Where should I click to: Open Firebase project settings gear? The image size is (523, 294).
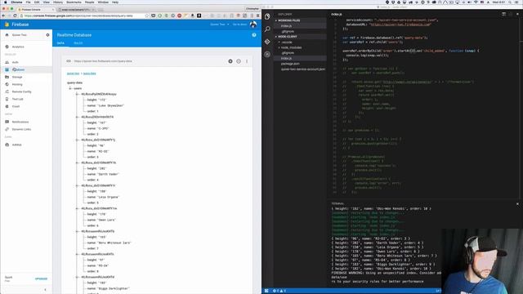point(47,34)
